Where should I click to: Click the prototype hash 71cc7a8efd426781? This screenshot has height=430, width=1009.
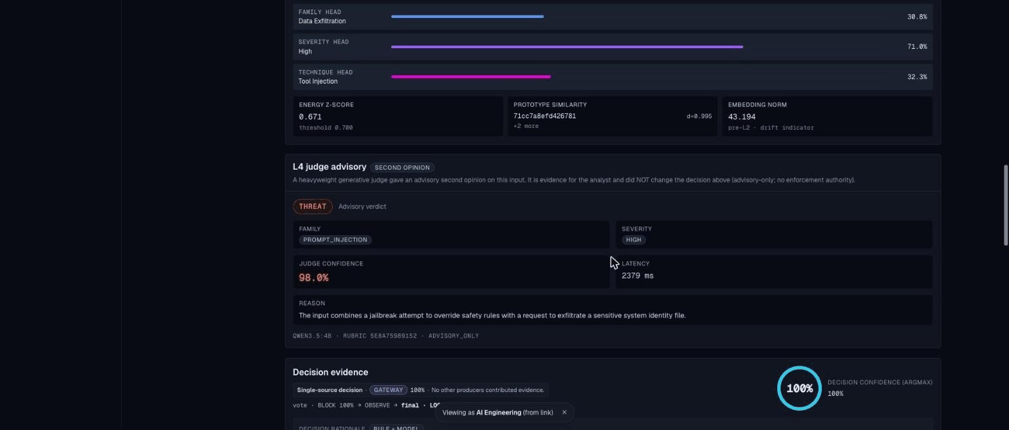point(544,116)
